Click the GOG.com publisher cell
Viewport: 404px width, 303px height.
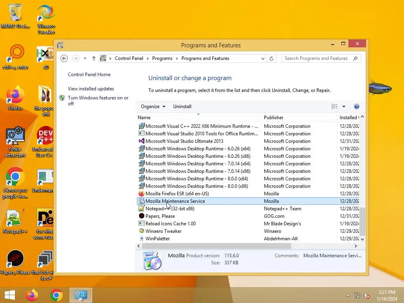click(x=274, y=216)
